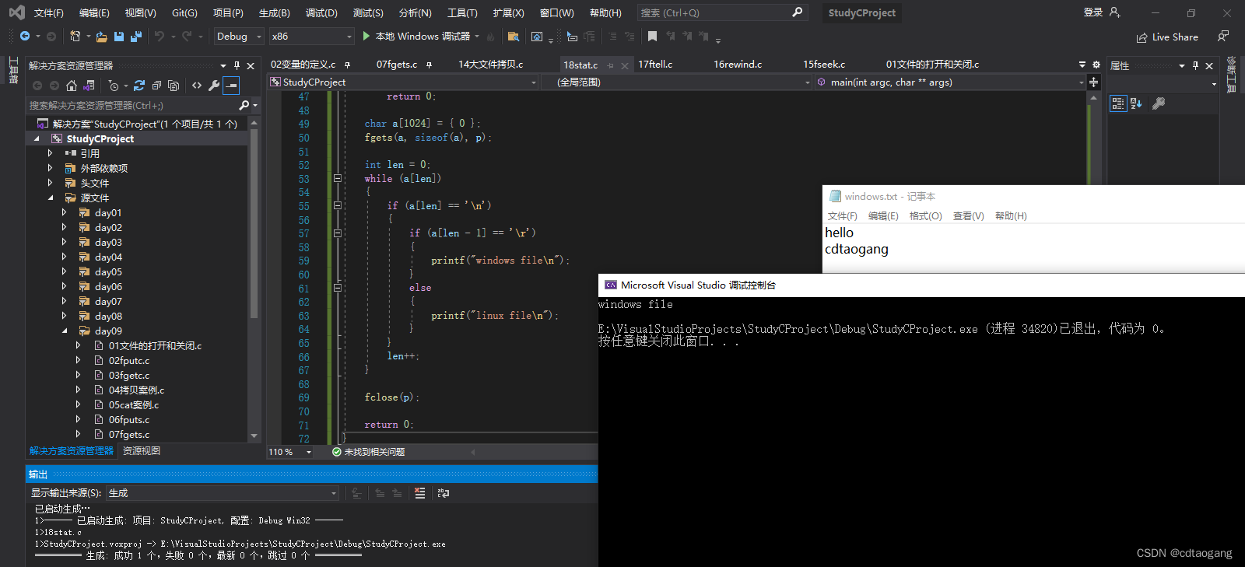Click the Save file icon
1245x567 pixels.
tap(119, 37)
